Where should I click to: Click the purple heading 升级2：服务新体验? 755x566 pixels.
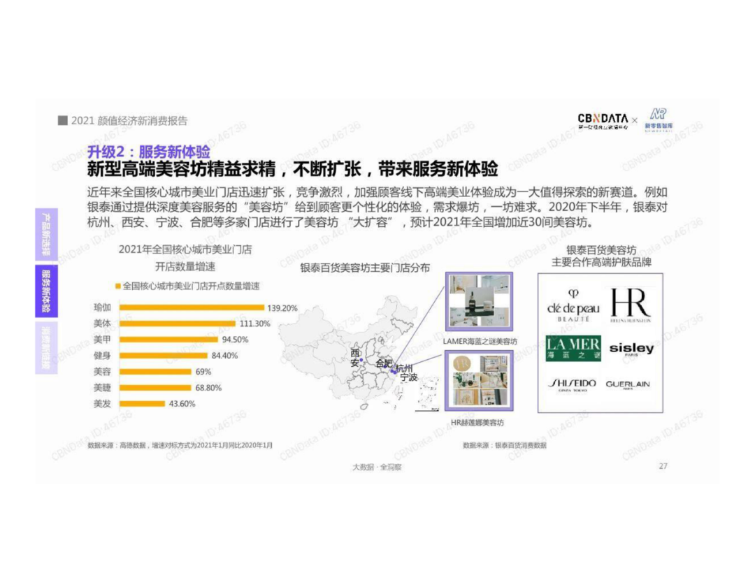[x=149, y=152]
